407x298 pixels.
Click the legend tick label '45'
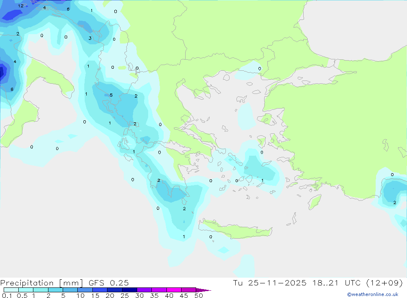tap(184, 296)
